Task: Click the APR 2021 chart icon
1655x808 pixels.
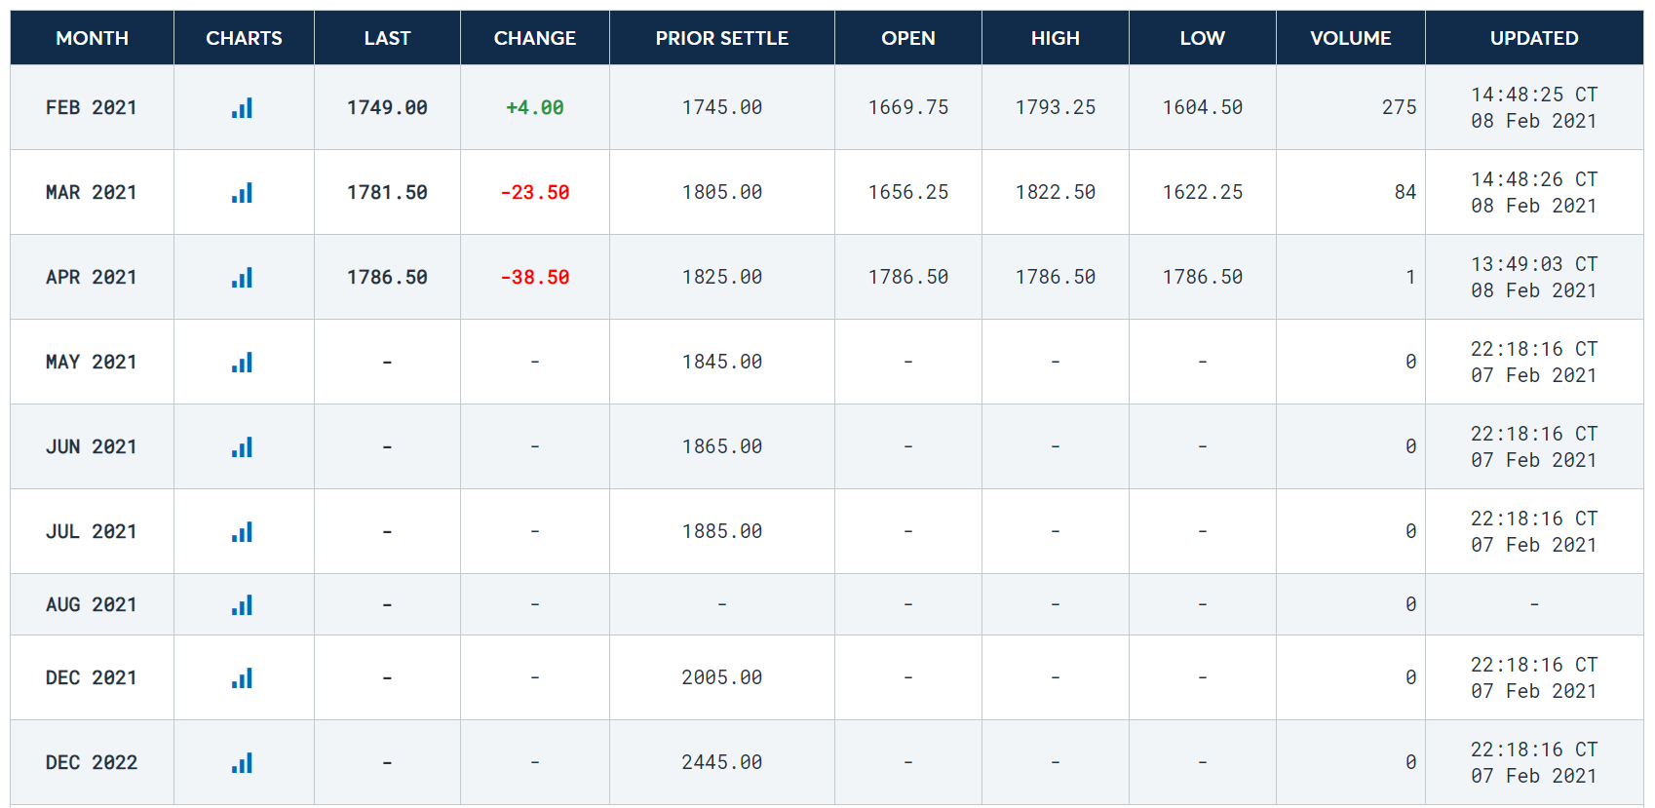Action: click(243, 278)
